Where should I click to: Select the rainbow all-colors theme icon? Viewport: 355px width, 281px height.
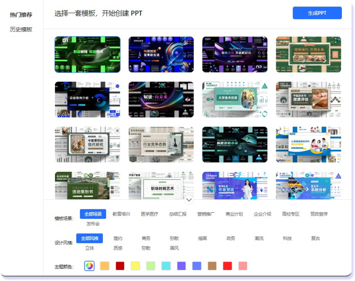(89, 266)
